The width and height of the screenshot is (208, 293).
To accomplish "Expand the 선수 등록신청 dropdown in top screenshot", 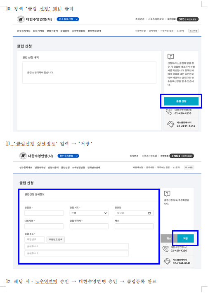I will click(68, 19).
